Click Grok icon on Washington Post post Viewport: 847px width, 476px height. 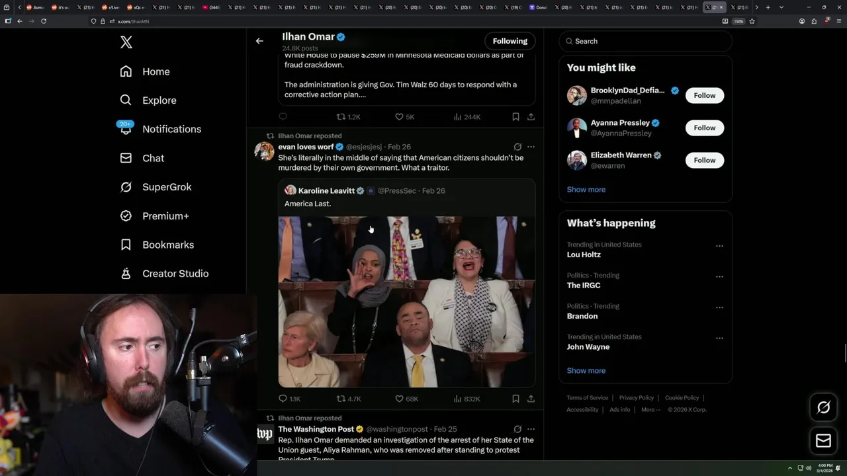517,429
